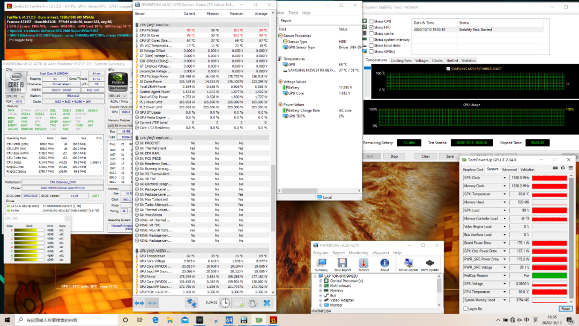Viewport: 579px width, 326px height.
Task: Open the GPU Clock sensor dropdown
Action: pyautogui.click(x=504, y=177)
